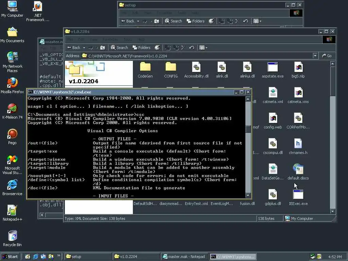Screen dimensions: 348x261
Task: Select big5.nlp file
Action: click(298, 70)
